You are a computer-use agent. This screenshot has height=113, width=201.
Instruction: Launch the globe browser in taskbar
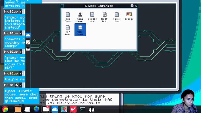coord(36,109)
